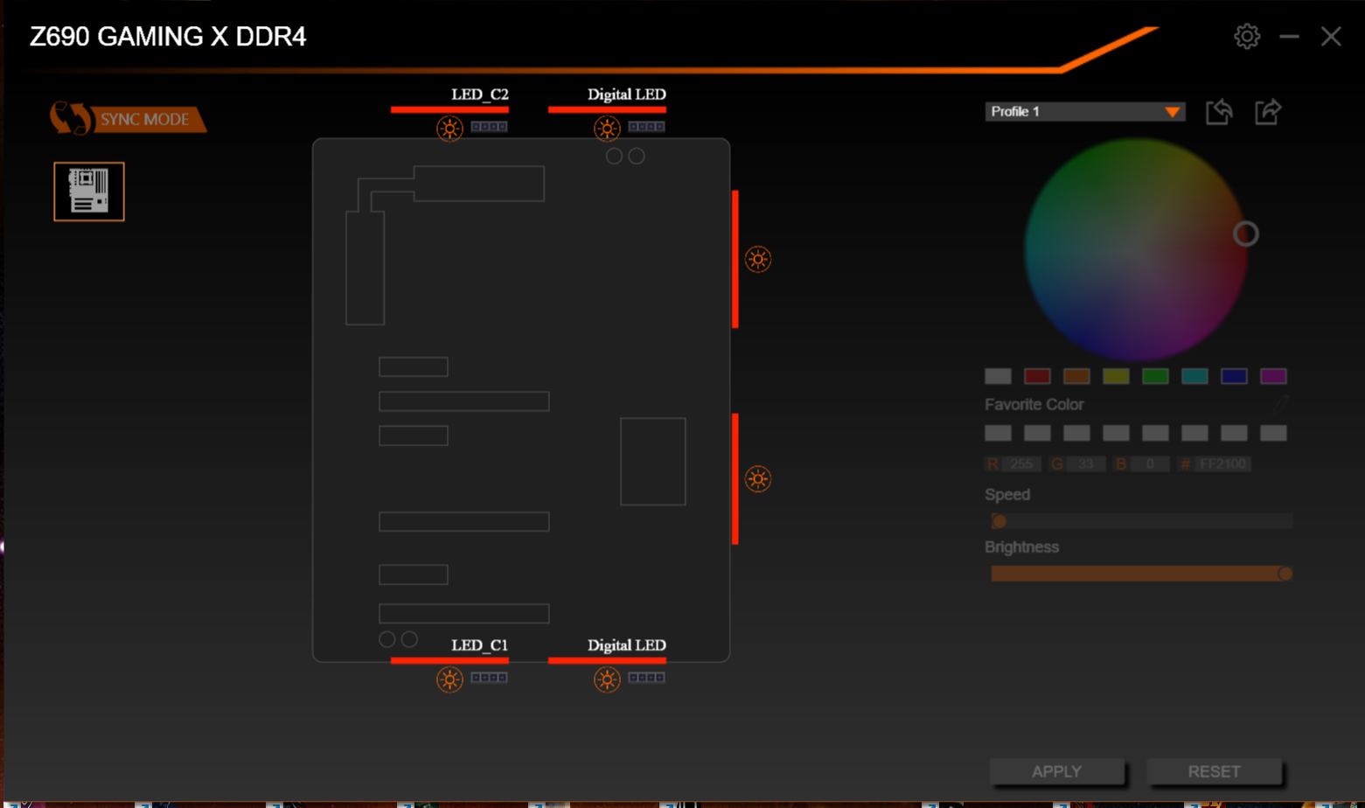Click the APPLY button
The image size is (1365, 808).
(1056, 771)
